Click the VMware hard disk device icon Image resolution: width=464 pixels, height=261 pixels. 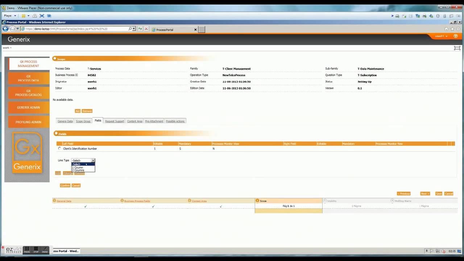[397, 16]
